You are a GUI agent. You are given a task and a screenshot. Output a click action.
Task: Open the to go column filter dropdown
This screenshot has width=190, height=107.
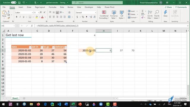click(53, 47)
